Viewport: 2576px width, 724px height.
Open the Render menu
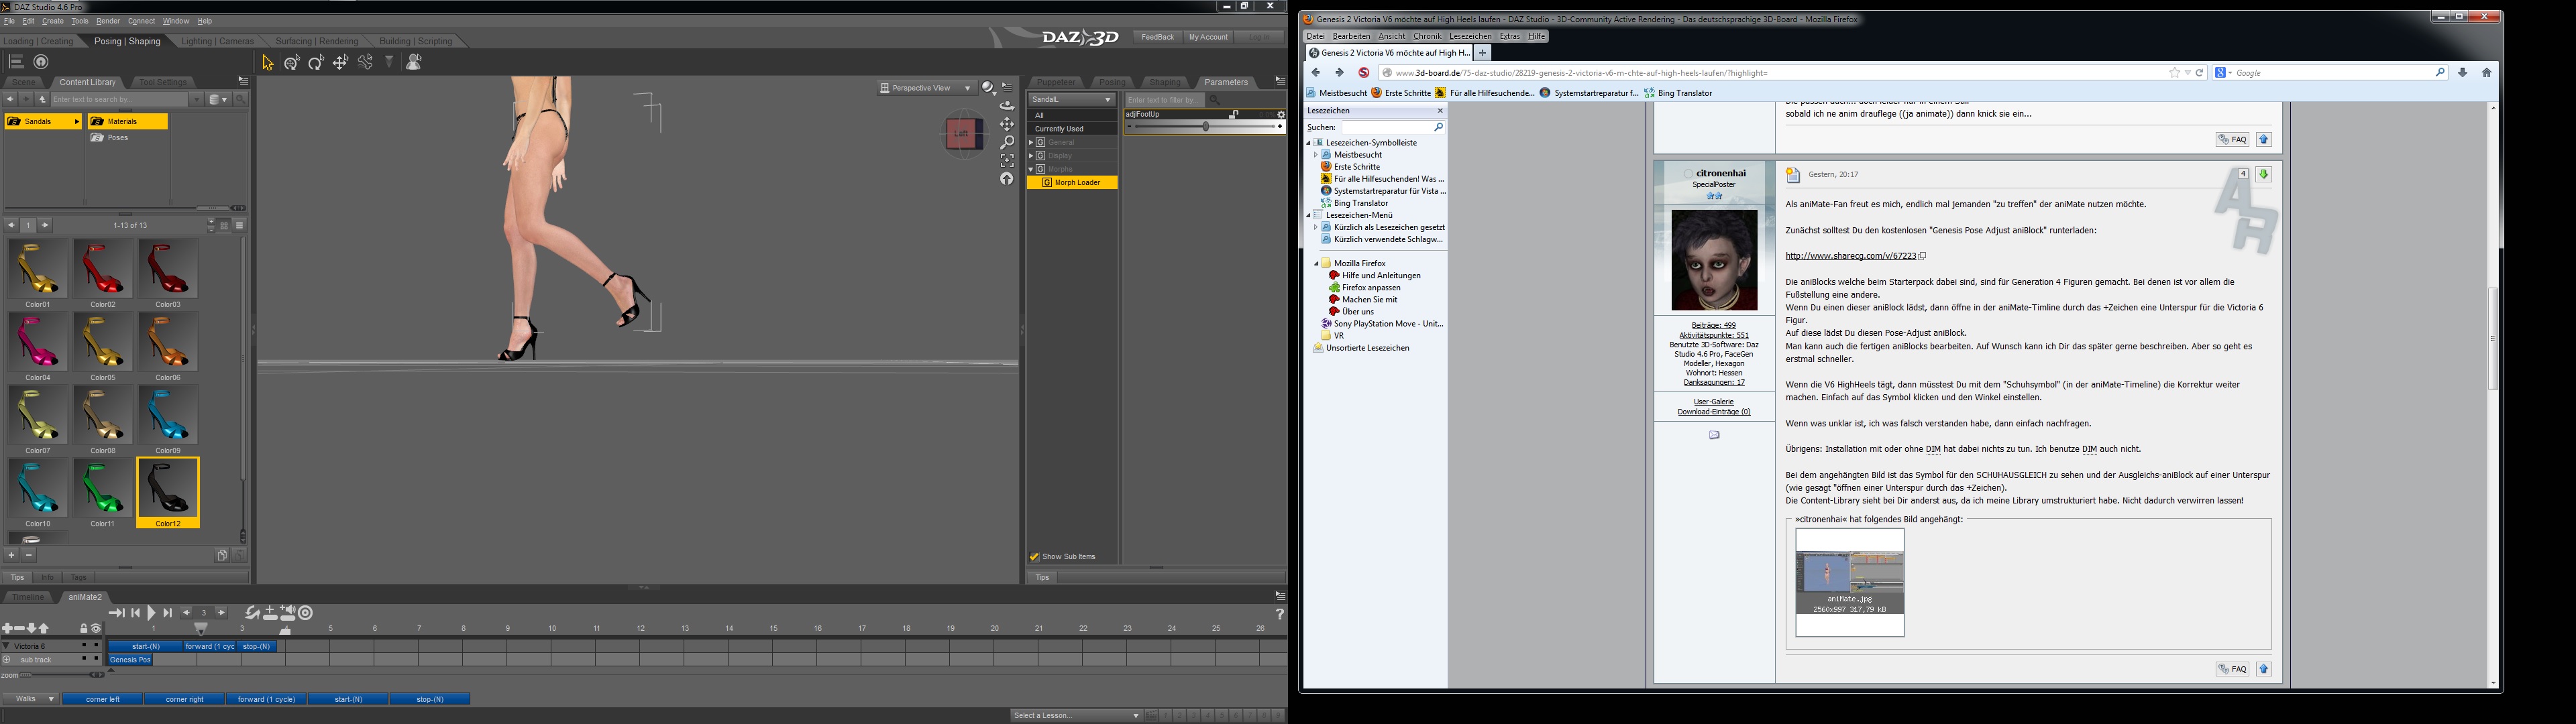(x=108, y=21)
